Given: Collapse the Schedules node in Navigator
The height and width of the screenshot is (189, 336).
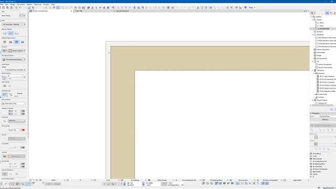Looking at the screenshot, I should 313,70.
